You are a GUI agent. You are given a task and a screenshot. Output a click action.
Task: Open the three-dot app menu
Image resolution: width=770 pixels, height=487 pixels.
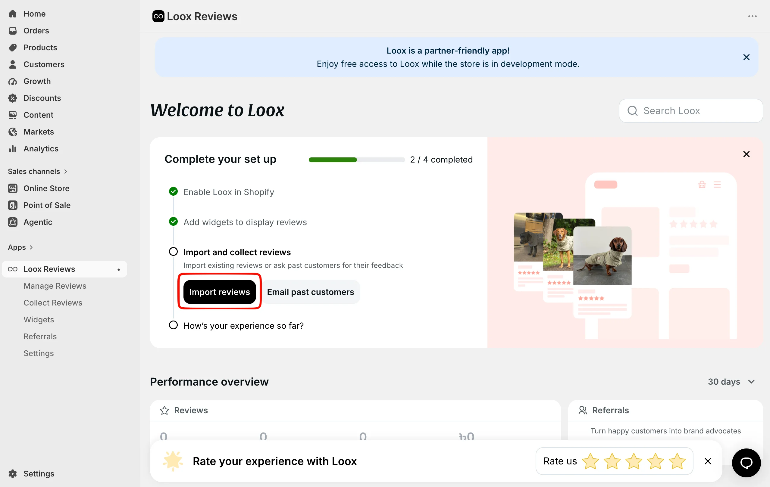point(752,16)
